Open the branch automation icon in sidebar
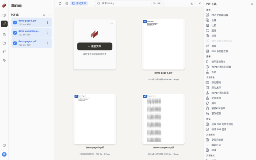This screenshot has height=160, width=256. (x=4, y=52)
